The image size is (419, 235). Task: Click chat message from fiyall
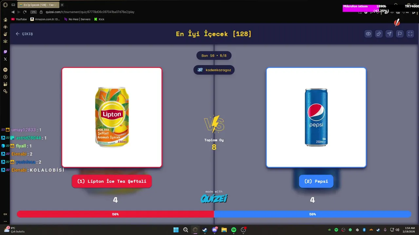pyautogui.click(x=16, y=146)
